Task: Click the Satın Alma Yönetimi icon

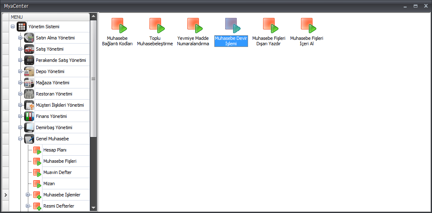Action: (29, 38)
